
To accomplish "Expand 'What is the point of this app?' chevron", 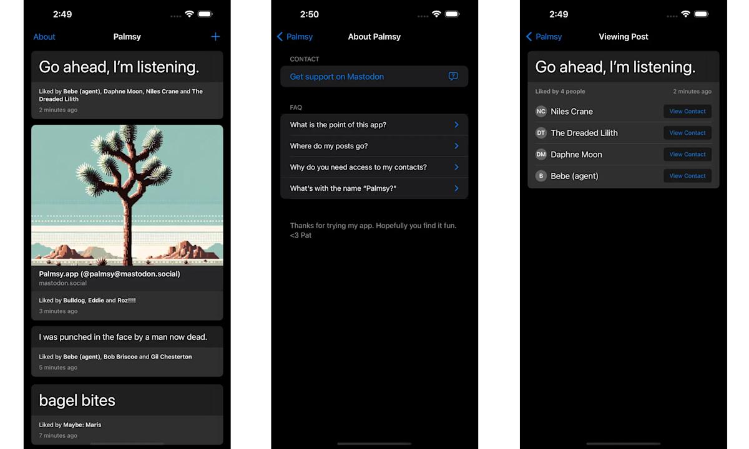I will pos(456,125).
